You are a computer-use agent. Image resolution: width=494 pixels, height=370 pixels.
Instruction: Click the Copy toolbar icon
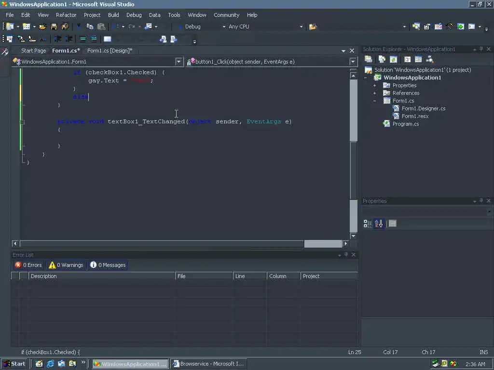pos(90,27)
